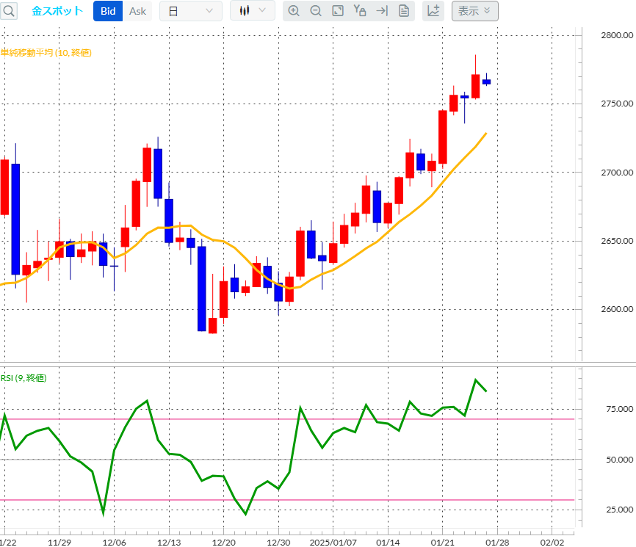Click the 2025/01/07 date axis label

[333, 543]
